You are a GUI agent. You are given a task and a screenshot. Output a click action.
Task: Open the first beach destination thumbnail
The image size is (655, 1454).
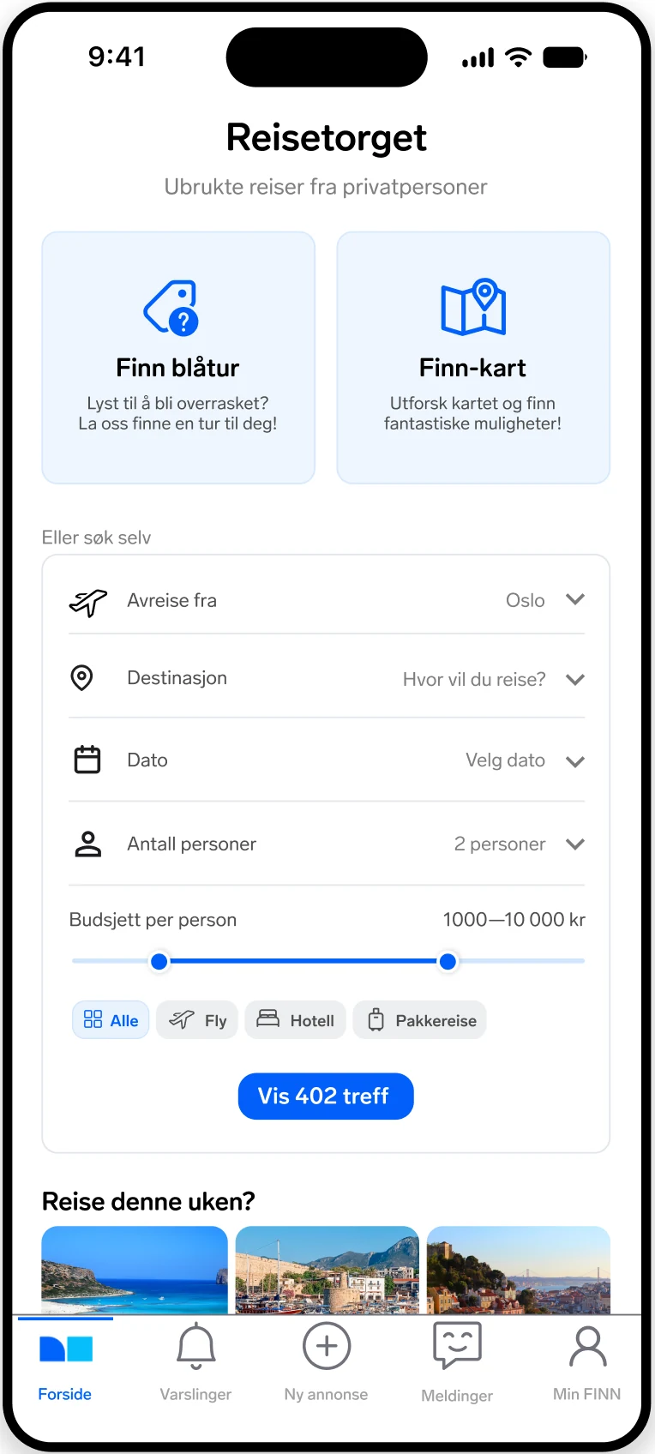coord(135,1270)
